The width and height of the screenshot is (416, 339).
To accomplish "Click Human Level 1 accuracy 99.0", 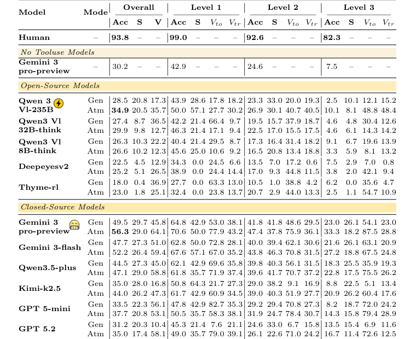I will tap(178, 37).
